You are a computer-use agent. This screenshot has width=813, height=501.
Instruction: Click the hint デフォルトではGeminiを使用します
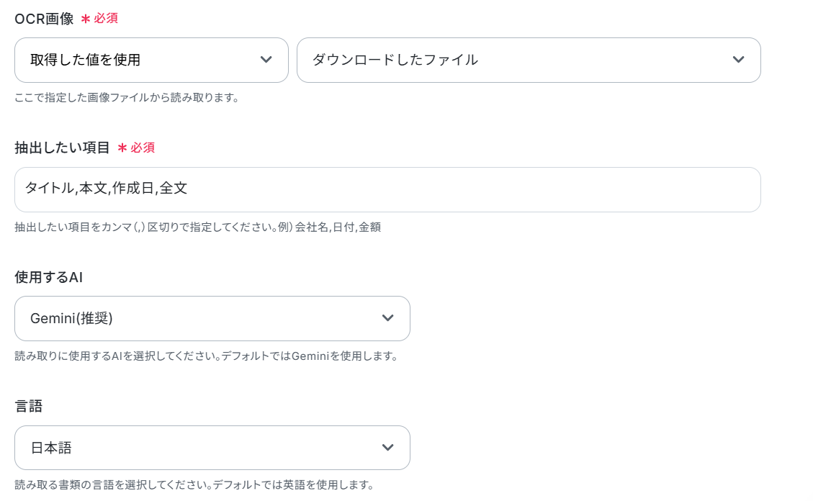click(x=206, y=356)
